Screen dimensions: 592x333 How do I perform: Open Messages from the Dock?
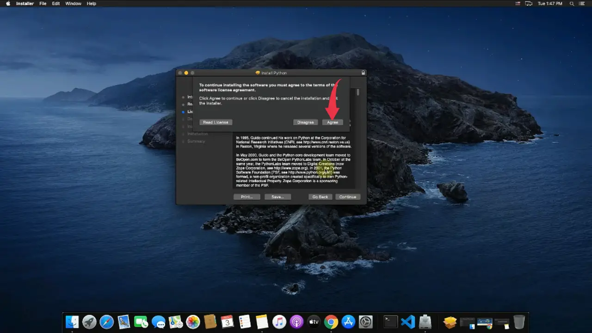(x=159, y=321)
